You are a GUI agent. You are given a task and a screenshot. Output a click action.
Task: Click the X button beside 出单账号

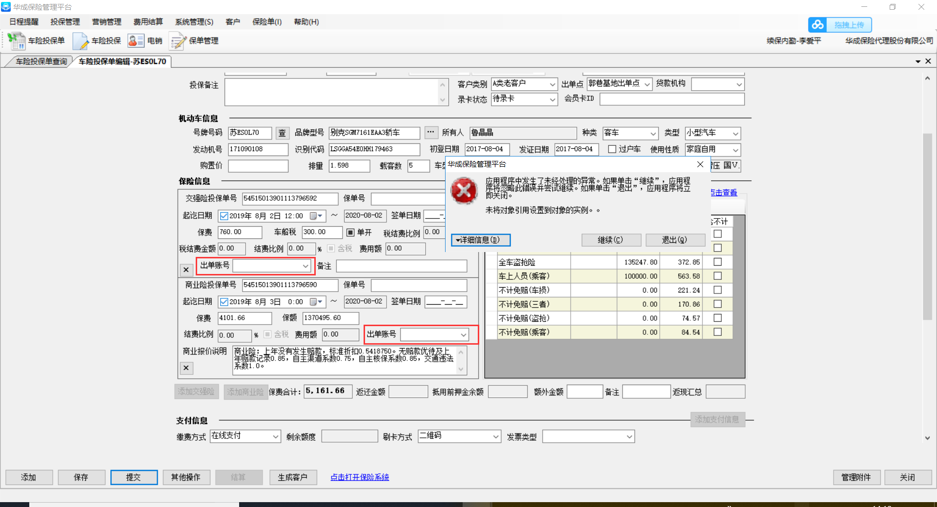186,270
